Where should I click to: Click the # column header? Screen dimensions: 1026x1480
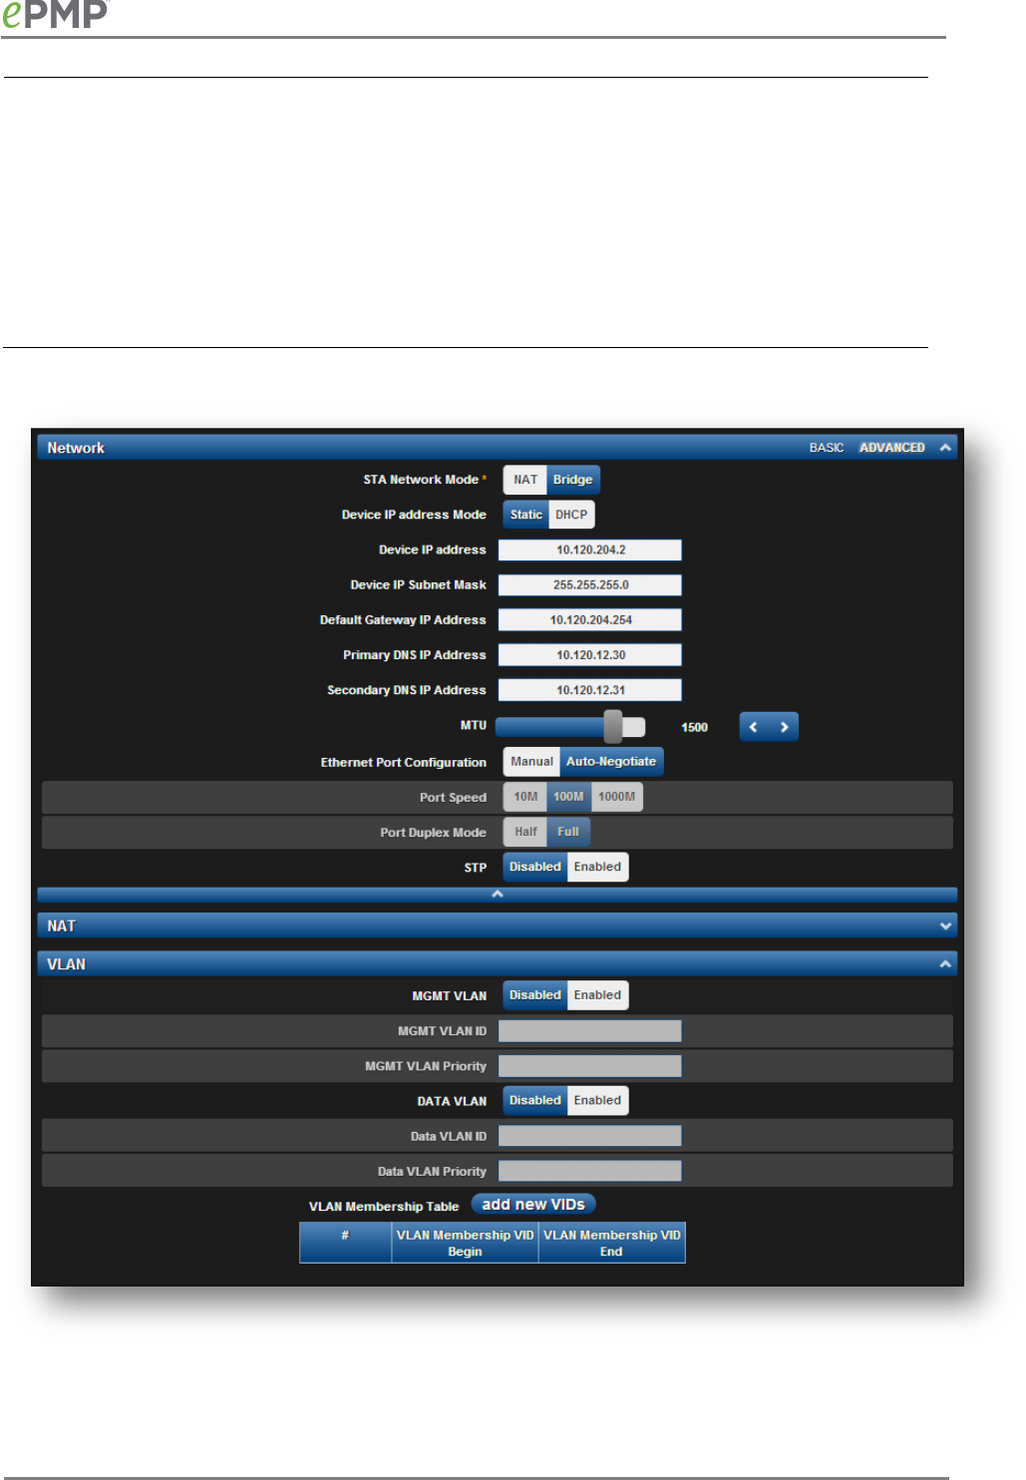[345, 1243]
